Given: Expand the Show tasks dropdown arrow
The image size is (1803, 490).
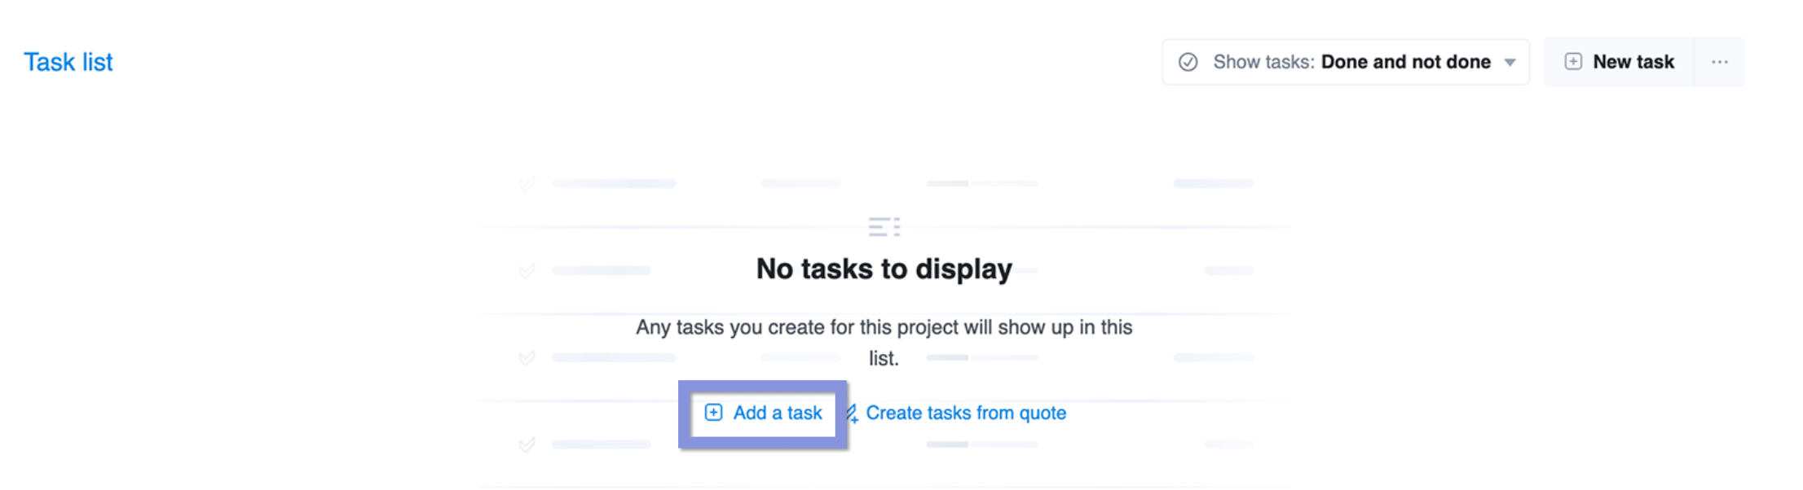Looking at the screenshot, I should (x=1510, y=63).
